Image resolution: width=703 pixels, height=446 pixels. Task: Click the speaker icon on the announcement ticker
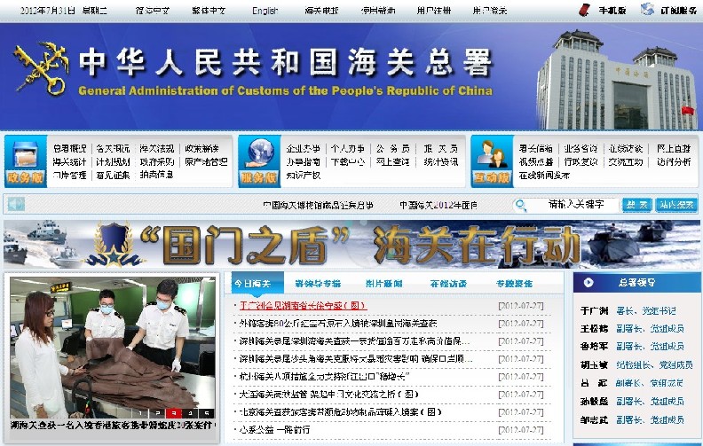coord(17,205)
